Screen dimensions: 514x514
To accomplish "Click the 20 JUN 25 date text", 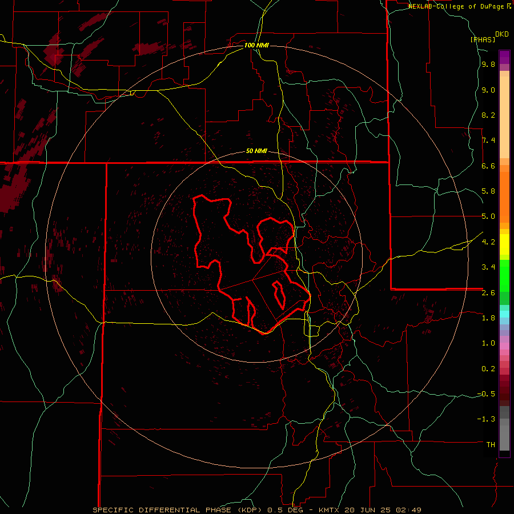I will pos(367,510).
